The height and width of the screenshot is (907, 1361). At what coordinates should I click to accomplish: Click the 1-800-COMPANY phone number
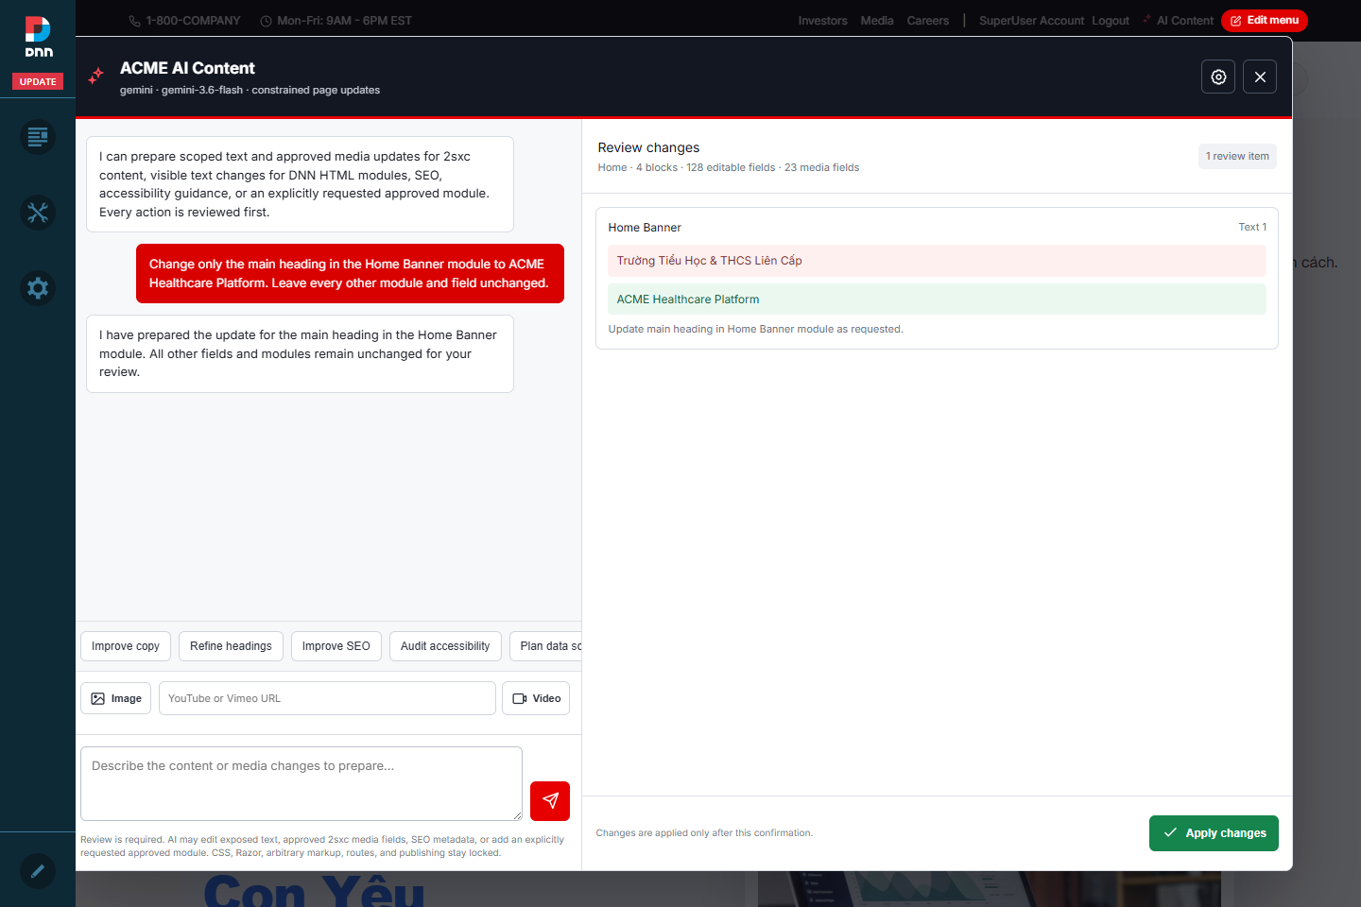point(193,21)
